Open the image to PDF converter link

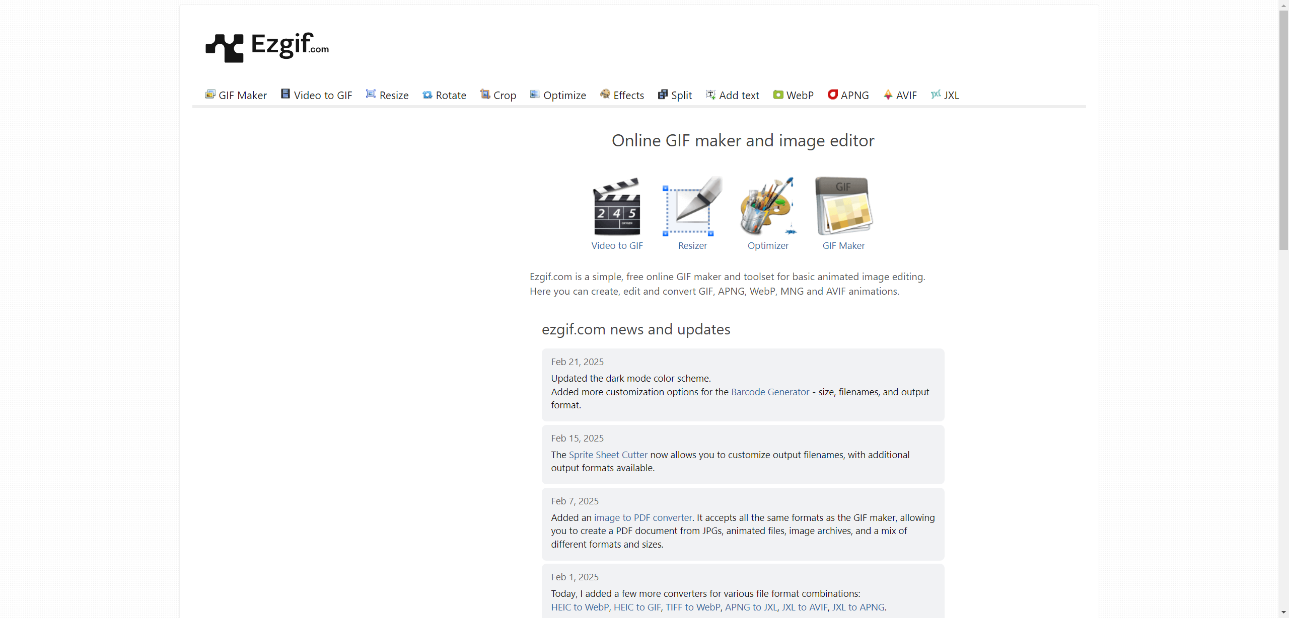643,517
